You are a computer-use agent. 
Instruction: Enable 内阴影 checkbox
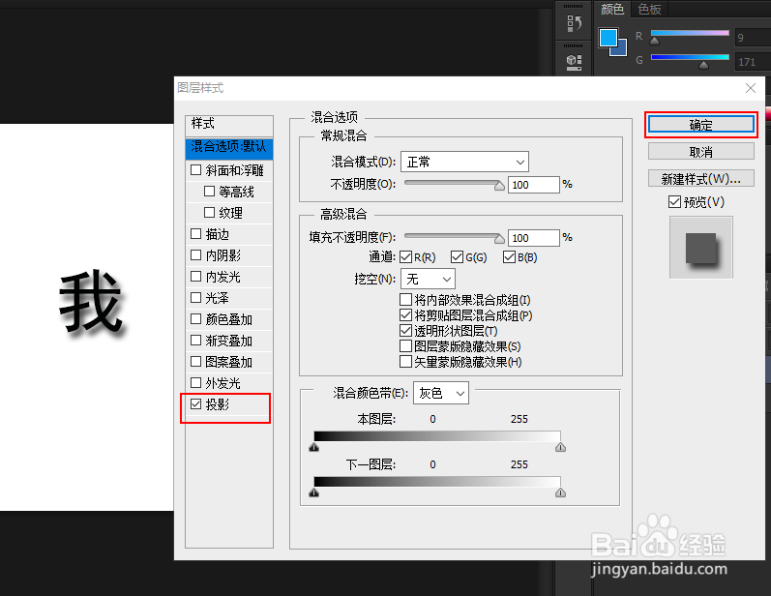[195, 254]
